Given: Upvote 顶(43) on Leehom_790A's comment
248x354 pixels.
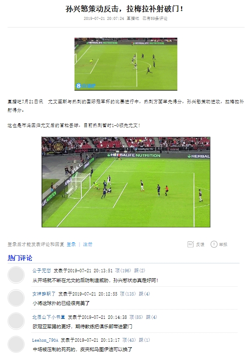Looking at the screenshot, I should (129, 340).
